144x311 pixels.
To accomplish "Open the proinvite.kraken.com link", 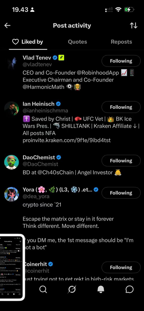I will coord(67,140).
